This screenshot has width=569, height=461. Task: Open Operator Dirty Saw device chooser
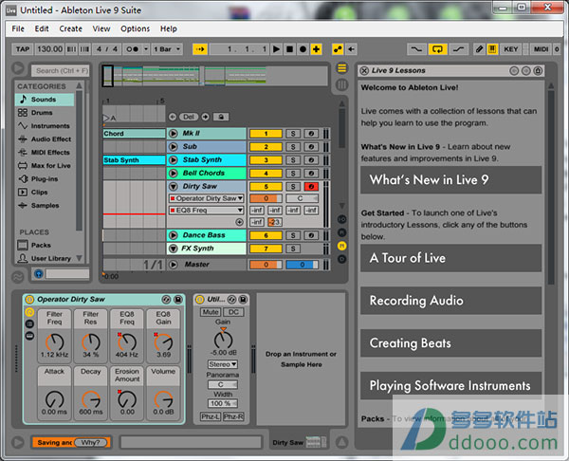pos(206,198)
